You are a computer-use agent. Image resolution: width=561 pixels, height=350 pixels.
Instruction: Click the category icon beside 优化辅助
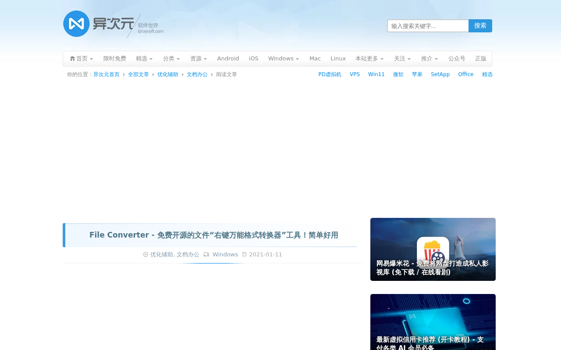(x=146, y=255)
